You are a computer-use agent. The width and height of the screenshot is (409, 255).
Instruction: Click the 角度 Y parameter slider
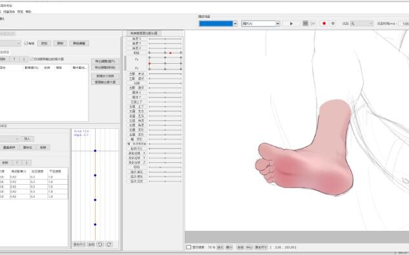coord(165,43)
